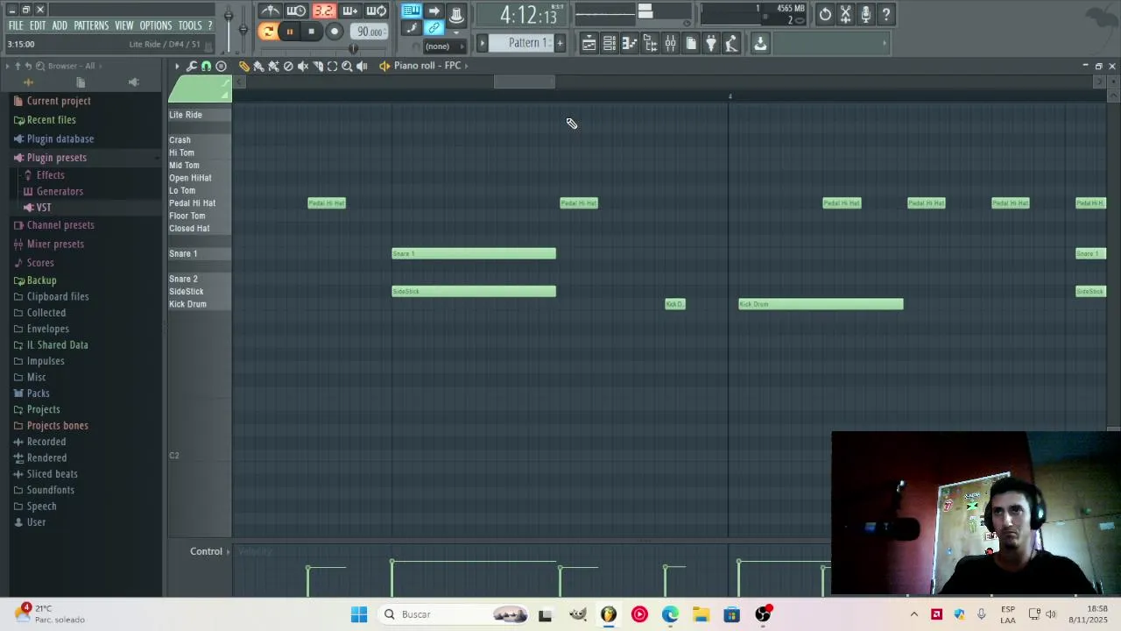Toggle typing keyboard to piano
1121x631 pixels.
[411, 11]
